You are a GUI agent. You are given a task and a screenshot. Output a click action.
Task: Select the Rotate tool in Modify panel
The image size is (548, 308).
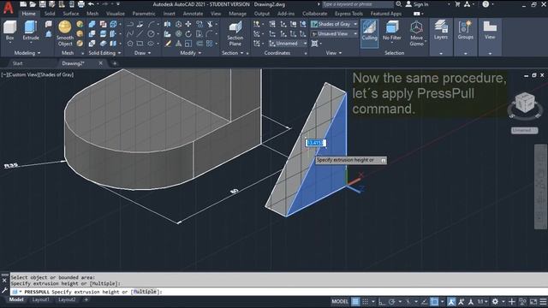tap(188, 34)
